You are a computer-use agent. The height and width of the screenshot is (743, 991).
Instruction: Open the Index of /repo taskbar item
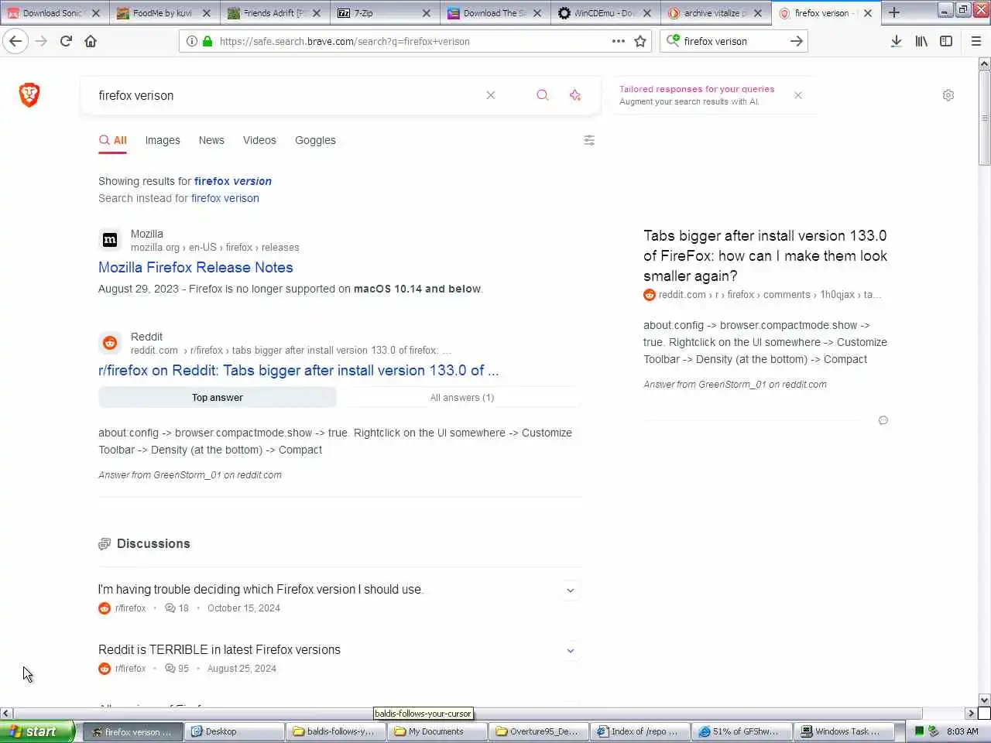[x=641, y=731]
